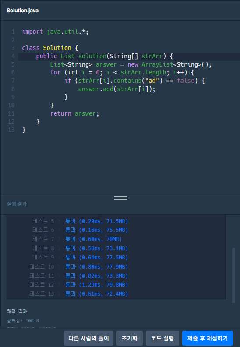Image resolution: width=240 pixels, height=347 pixels.
Task: Place cursor on class Solution line
Action: 50,48
